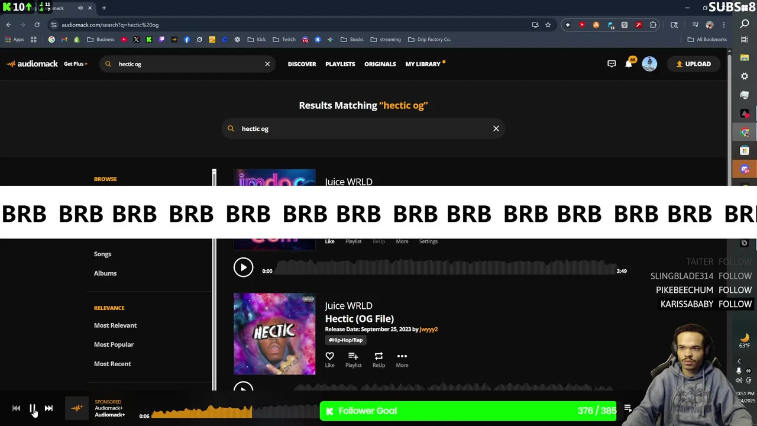
Task: Click the Get Plus+ link
Action: click(76, 64)
